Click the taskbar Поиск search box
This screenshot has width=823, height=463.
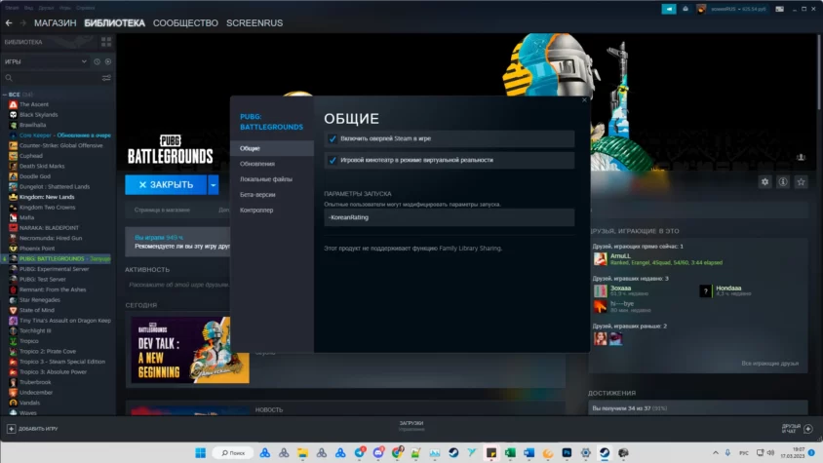pos(233,453)
